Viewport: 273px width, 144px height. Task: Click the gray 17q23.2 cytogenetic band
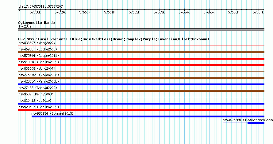(x=141, y=30)
